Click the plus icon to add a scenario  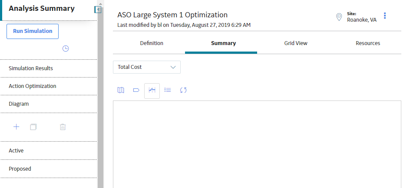[x=16, y=127]
